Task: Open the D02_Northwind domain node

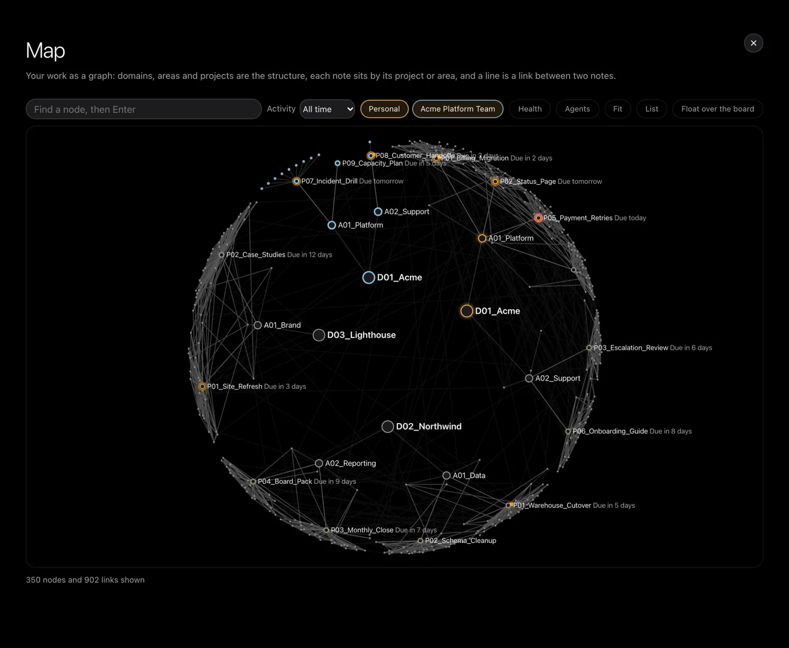Action: [388, 427]
